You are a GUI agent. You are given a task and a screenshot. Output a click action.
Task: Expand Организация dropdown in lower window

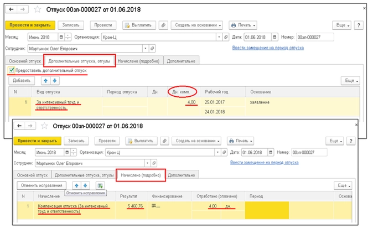(x=217, y=152)
